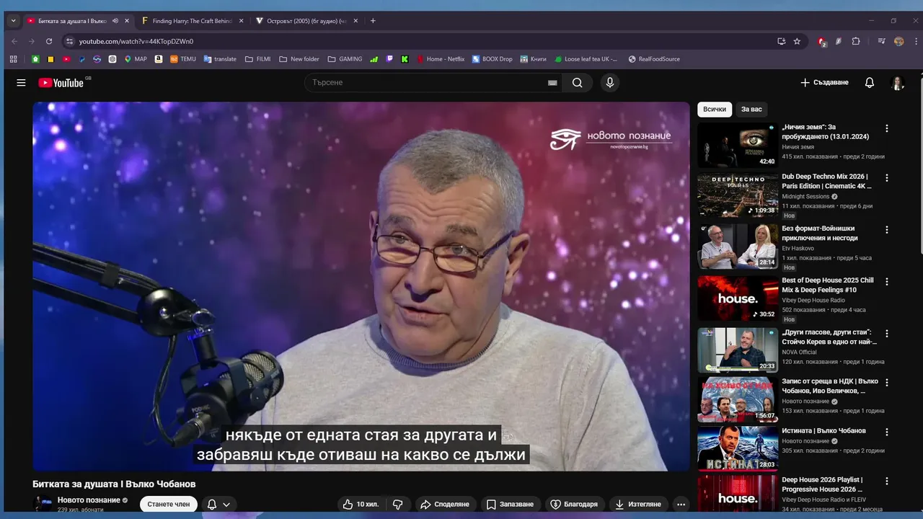Open the Ничия земя video thumbnail
The image size is (923, 519).
click(738, 145)
